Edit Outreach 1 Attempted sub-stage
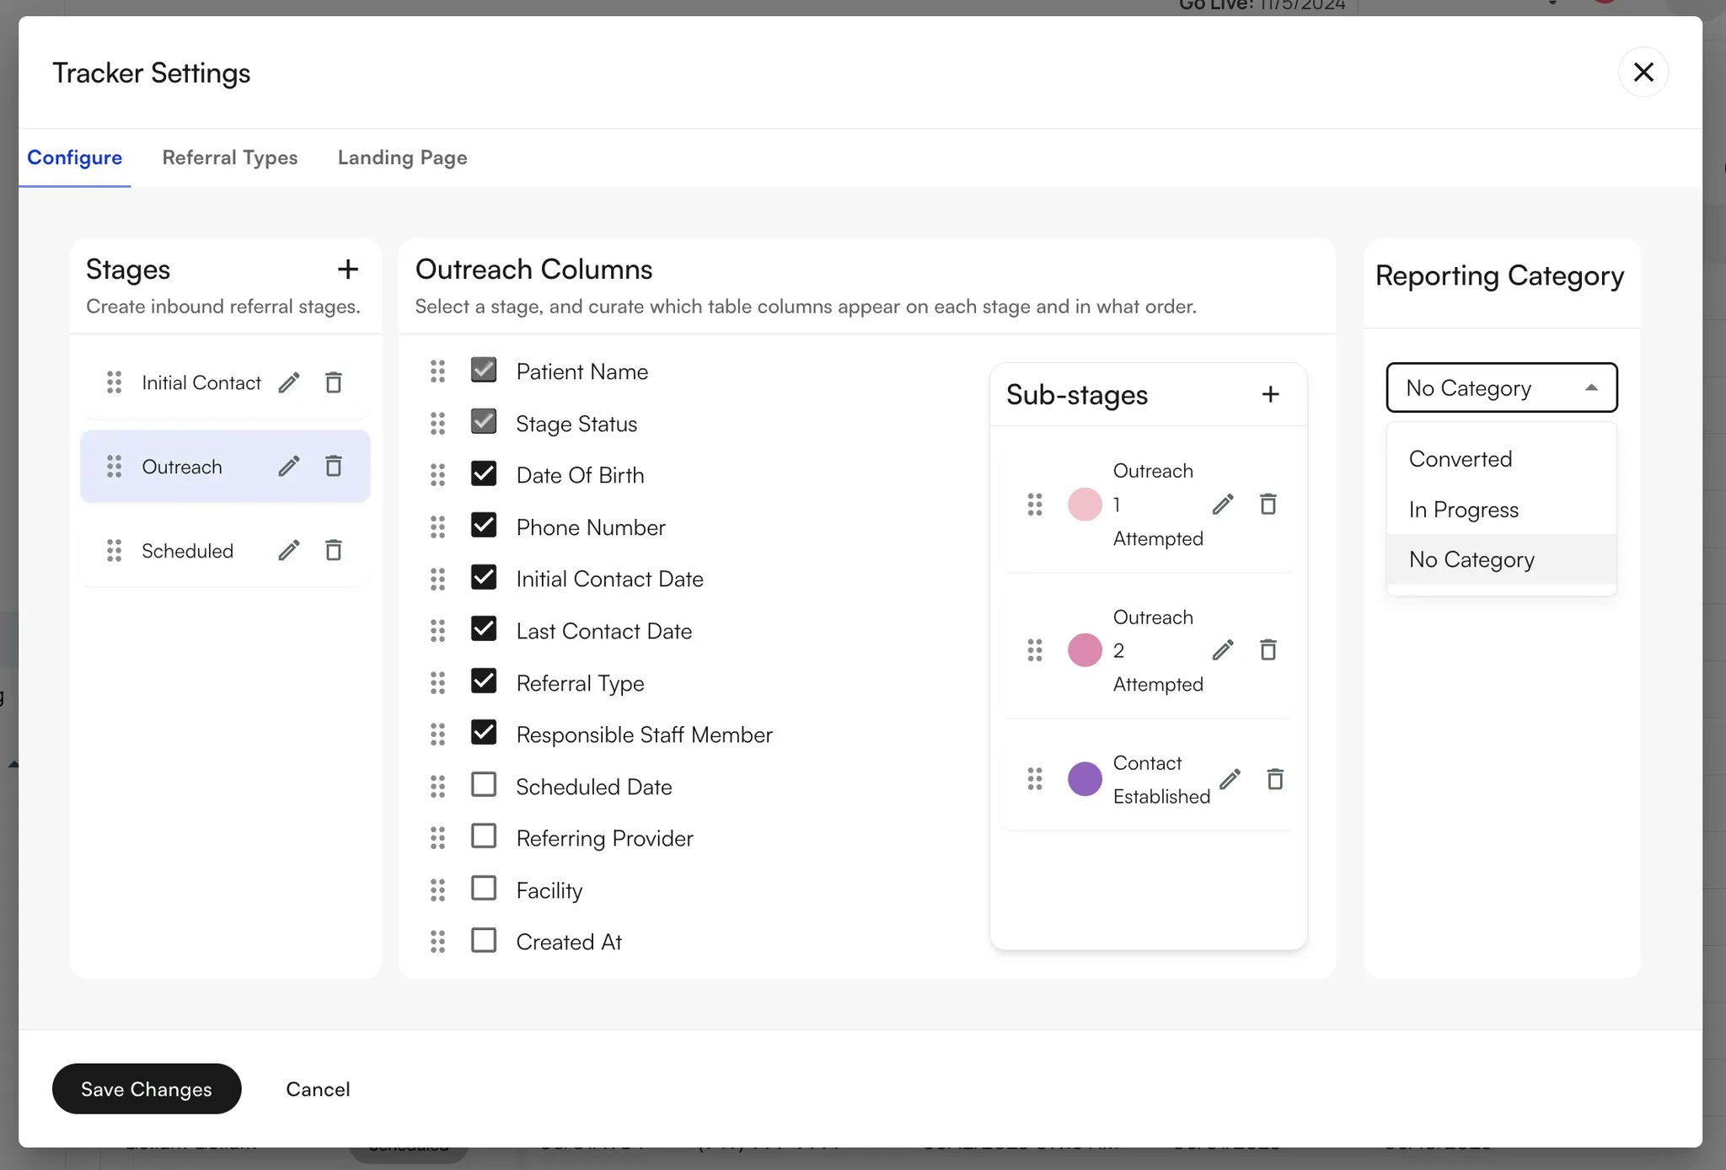The image size is (1726, 1170). (1223, 505)
